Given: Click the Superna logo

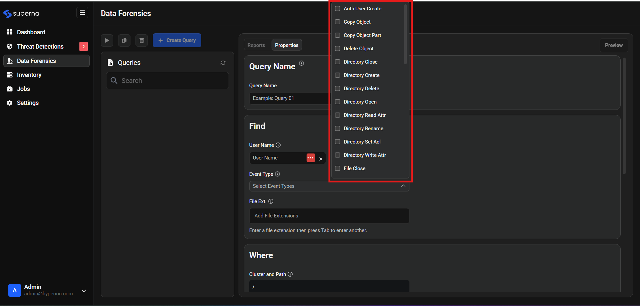Looking at the screenshot, I should [21, 13].
